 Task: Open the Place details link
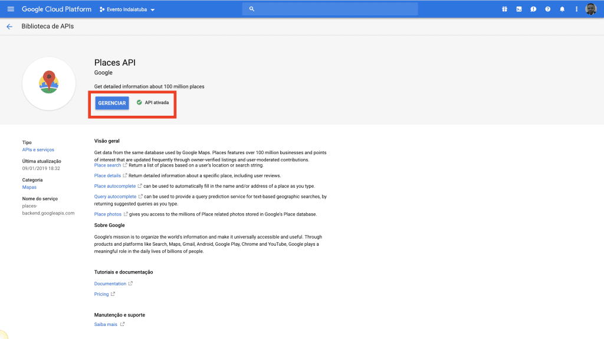coord(107,175)
